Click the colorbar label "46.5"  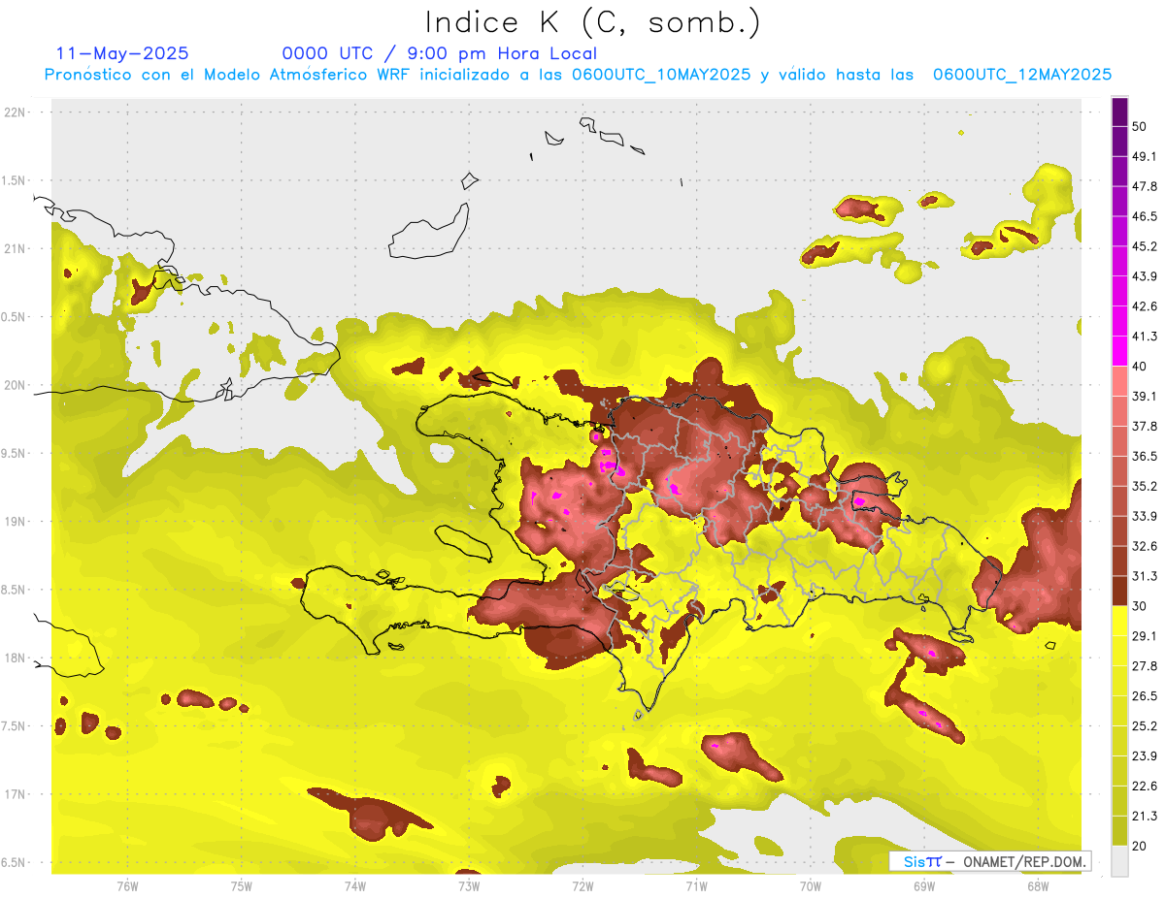[1144, 216]
